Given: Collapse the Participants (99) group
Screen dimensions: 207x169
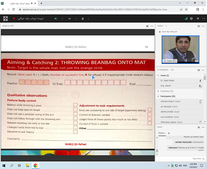Looking at the screenshot, I should [158, 96].
